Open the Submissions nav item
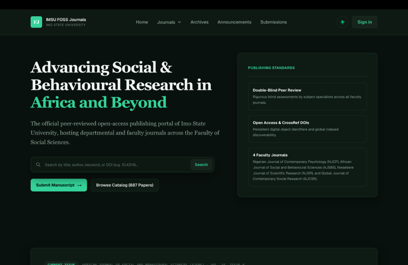Image resolution: width=408 pixels, height=265 pixels. [273, 22]
